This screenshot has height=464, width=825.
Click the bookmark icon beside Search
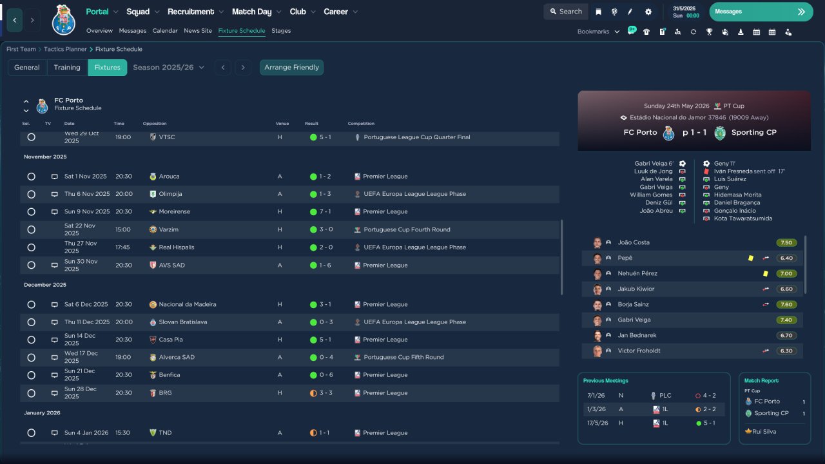599,12
